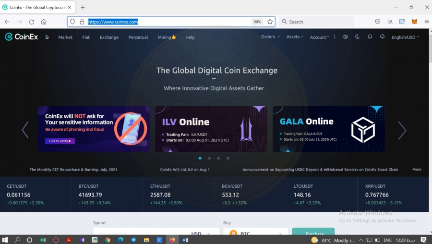This screenshot has width=432, height=244.
Task: Open the Firefox application menu
Action: pyautogui.click(x=427, y=22)
